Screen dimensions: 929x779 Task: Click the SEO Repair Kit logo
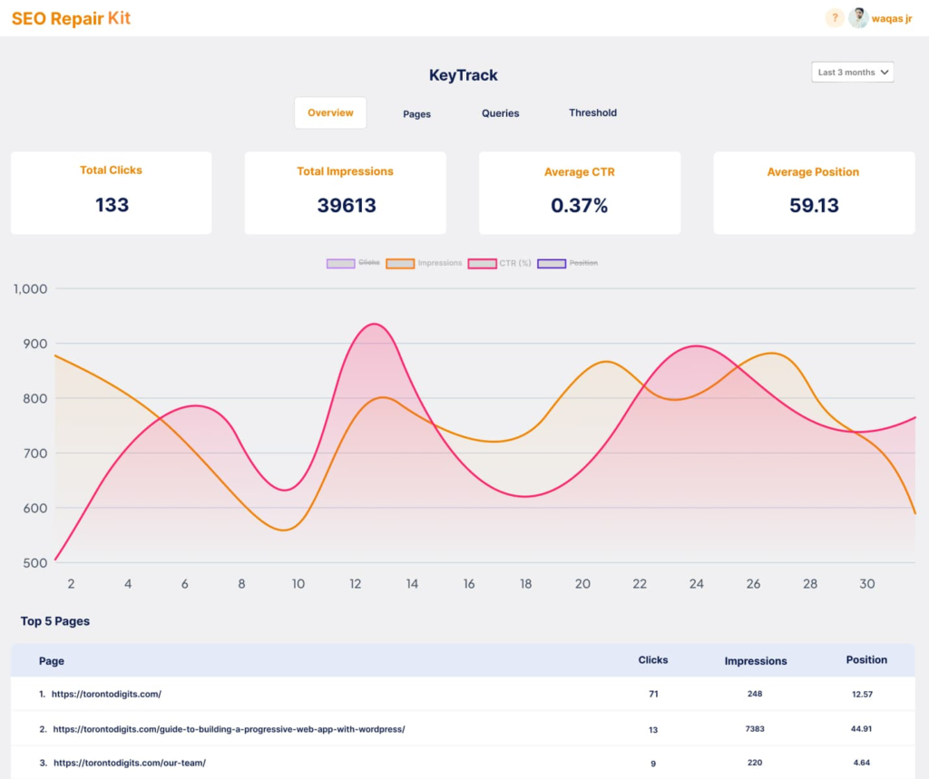coord(71,18)
